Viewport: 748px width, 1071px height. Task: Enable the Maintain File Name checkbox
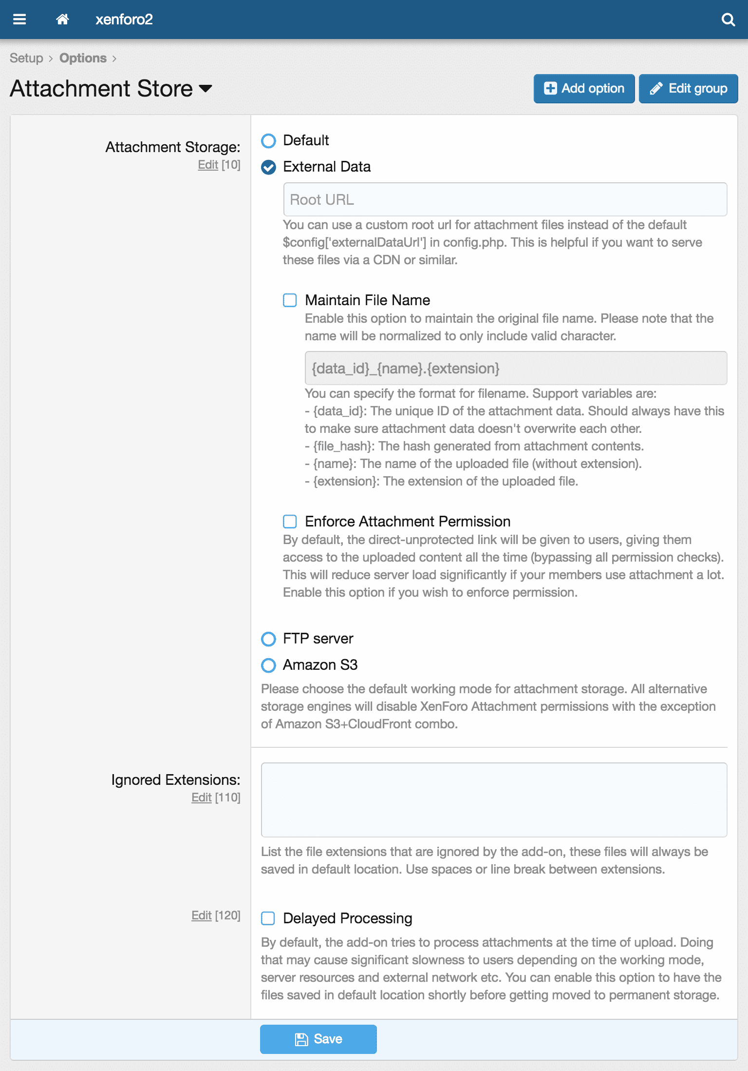tap(290, 300)
